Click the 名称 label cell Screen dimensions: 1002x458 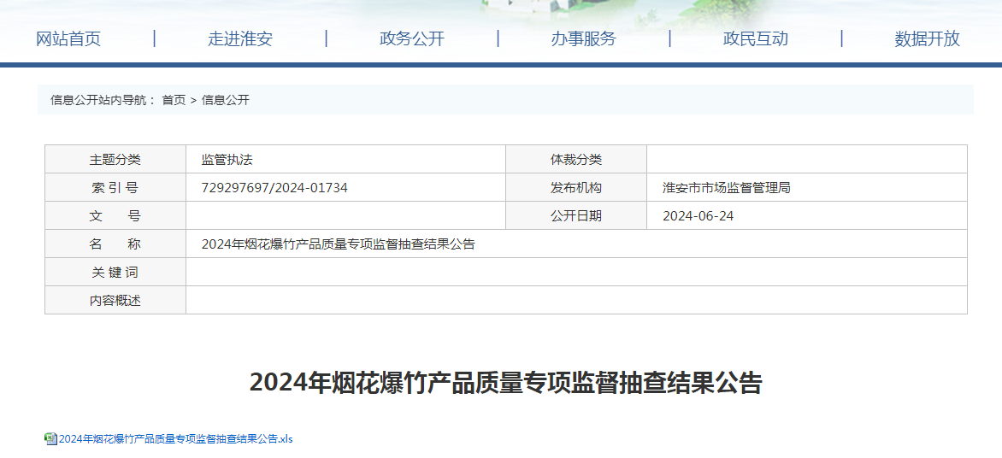tap(115, 244)
